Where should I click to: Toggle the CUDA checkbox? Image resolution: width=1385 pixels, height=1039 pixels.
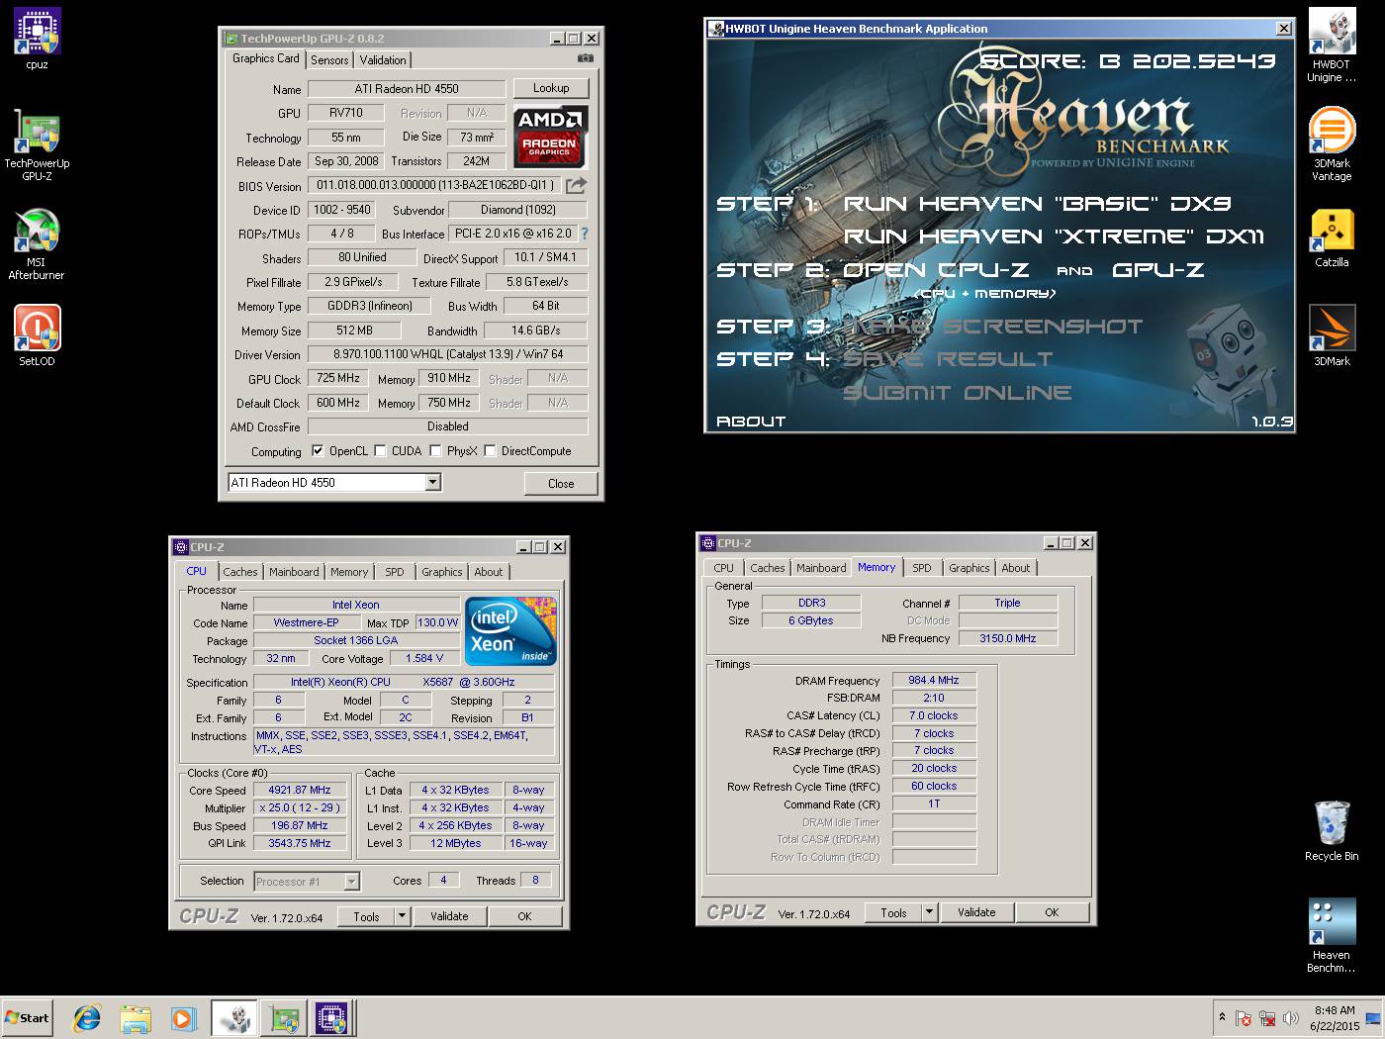click(380, 450)
